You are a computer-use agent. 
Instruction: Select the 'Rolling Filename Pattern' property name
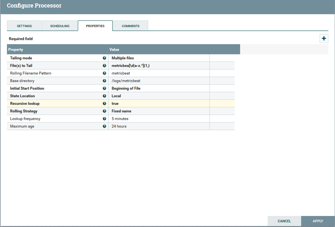(x=31, y=73)
